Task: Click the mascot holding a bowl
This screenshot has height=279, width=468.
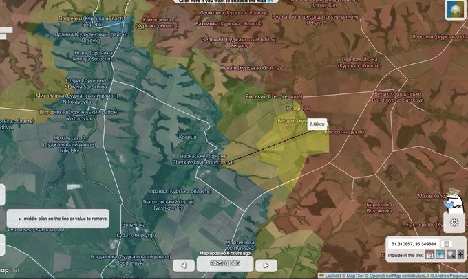Action: [x=454, y=200]
